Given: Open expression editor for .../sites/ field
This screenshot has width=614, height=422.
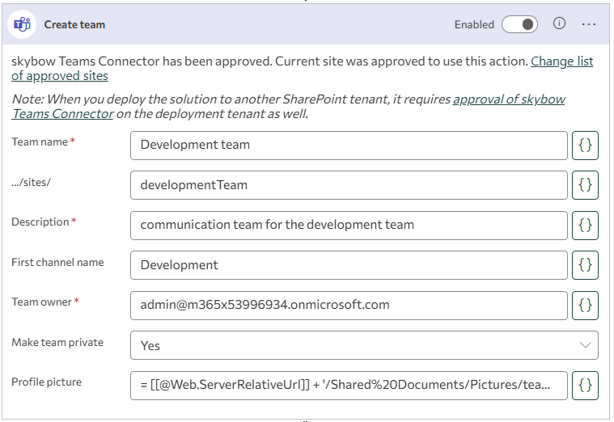Looking at the screenshot, I should [x=585, y=185].
